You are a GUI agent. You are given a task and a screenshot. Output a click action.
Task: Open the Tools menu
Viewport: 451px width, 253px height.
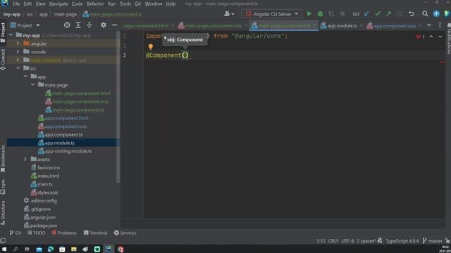pos(125,4)
